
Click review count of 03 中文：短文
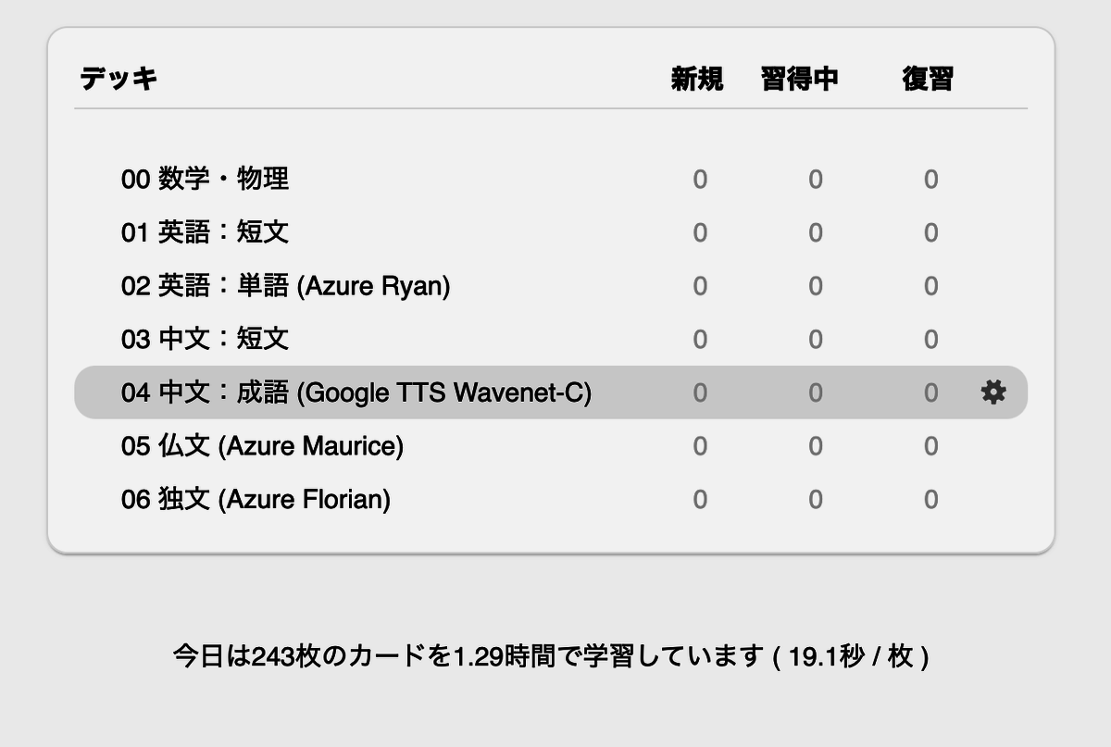(x=931, y=340)
